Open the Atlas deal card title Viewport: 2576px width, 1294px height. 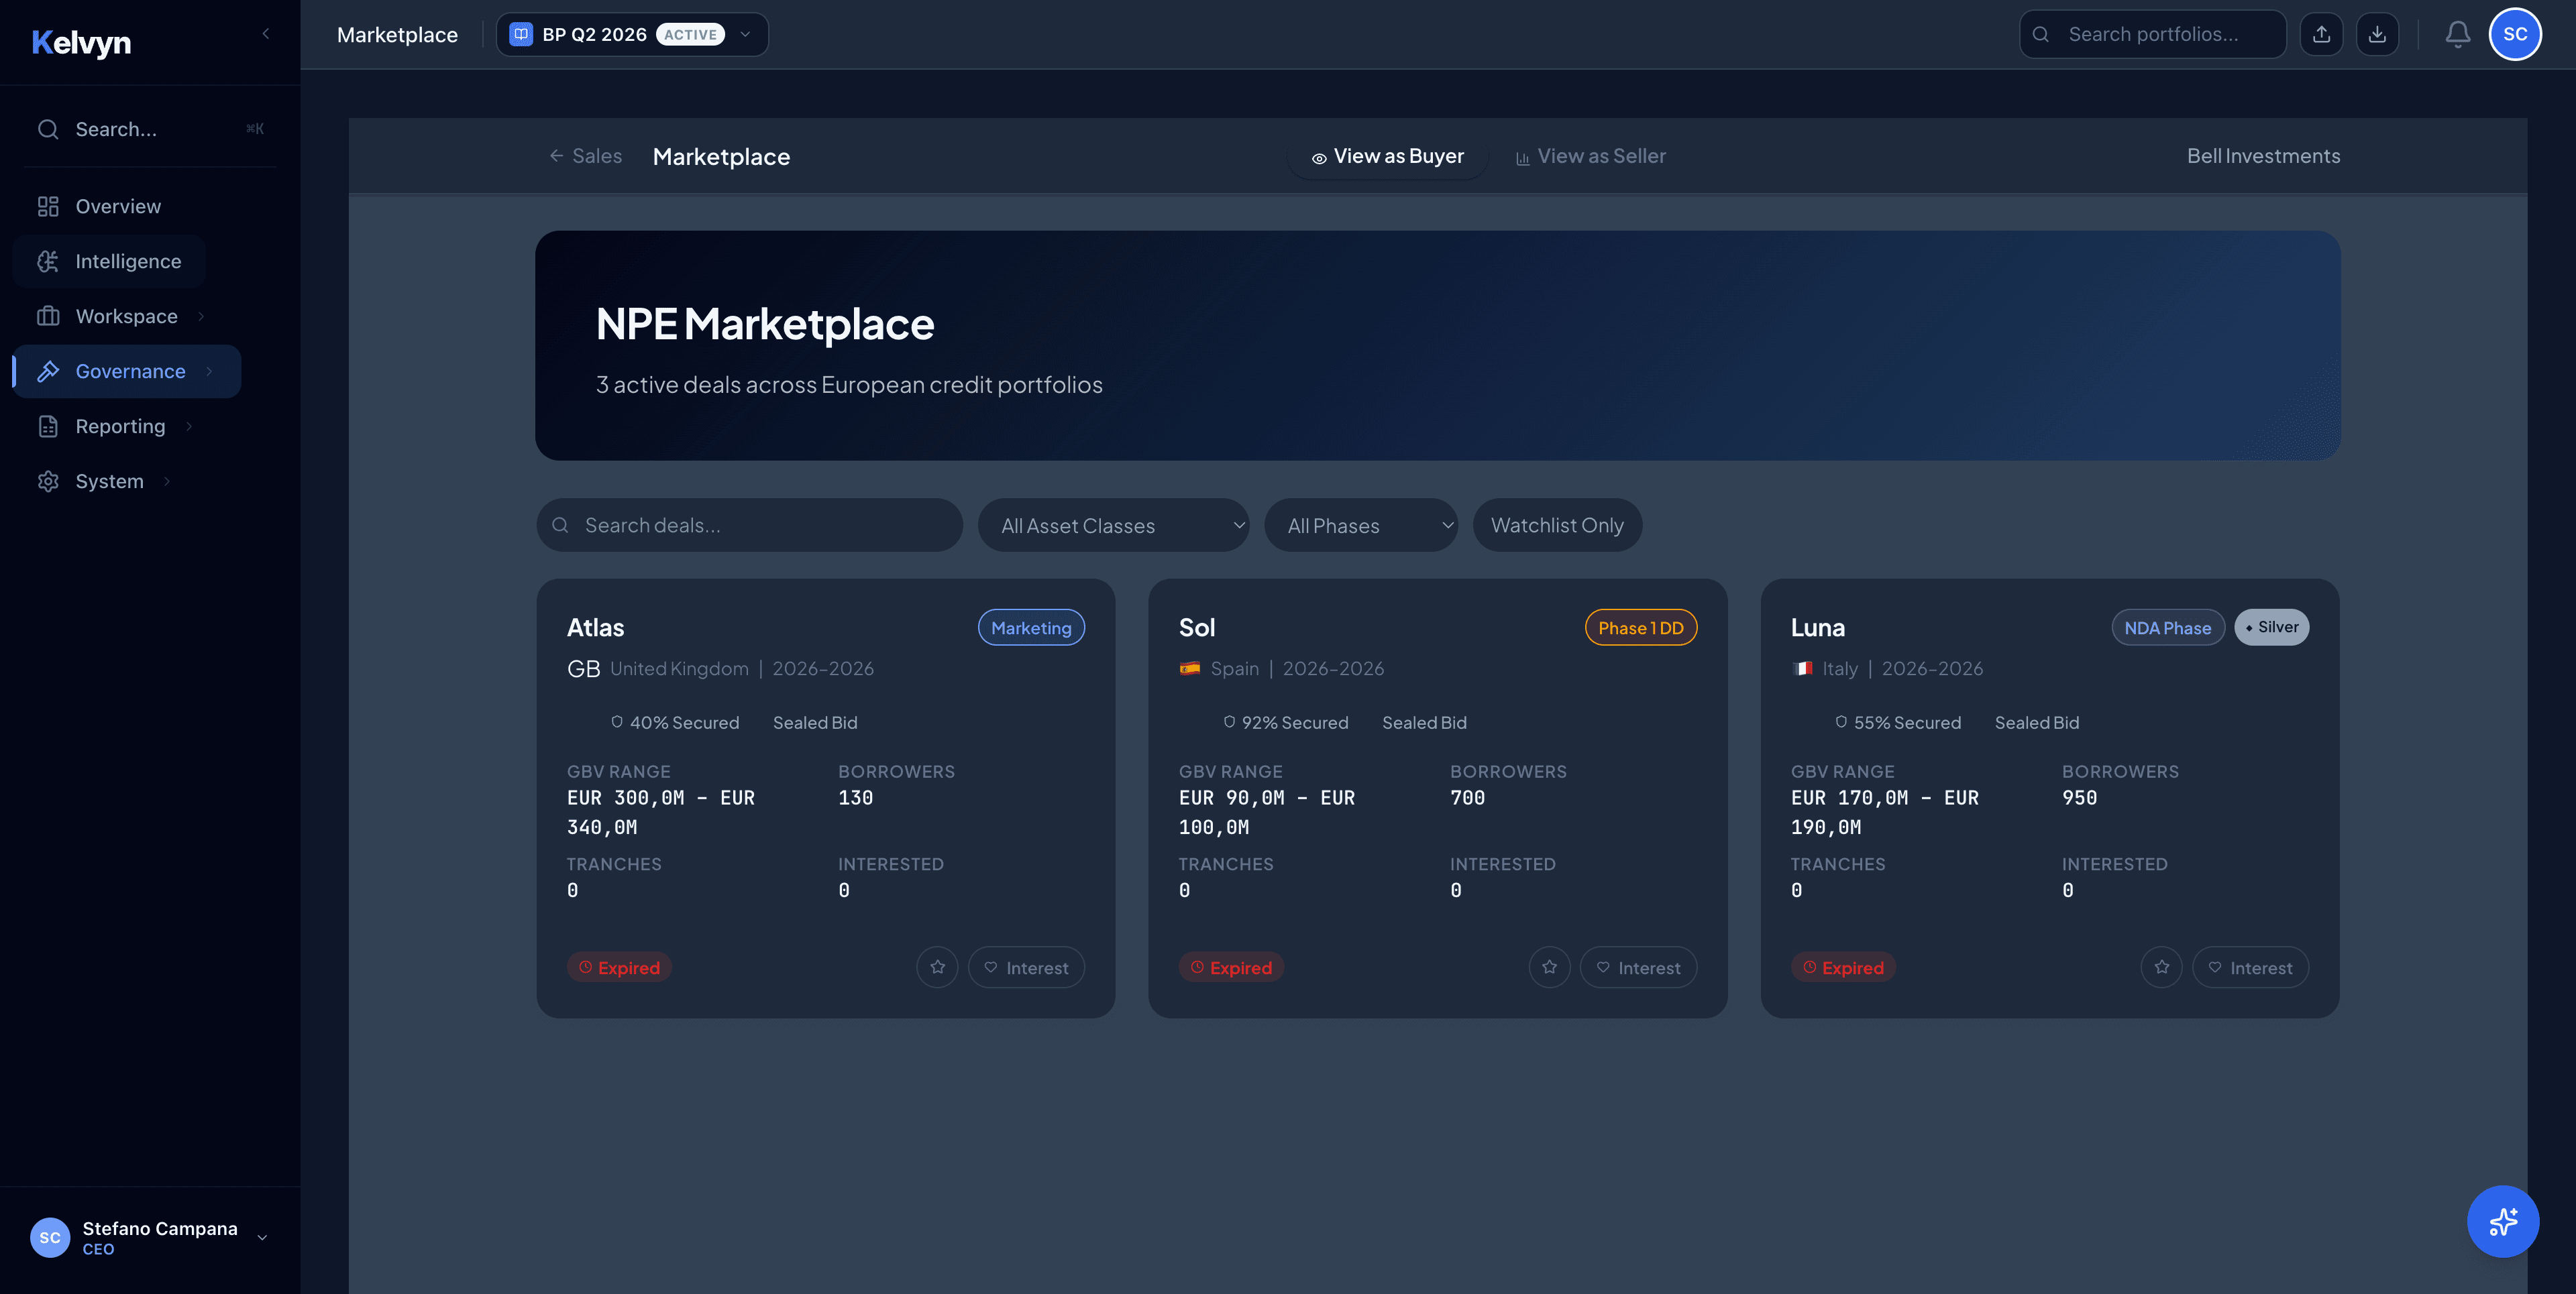pos(595,626)
